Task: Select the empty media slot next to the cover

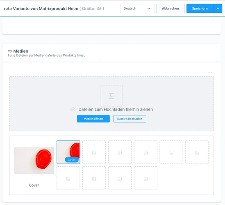Action: (x=94, y=152)
